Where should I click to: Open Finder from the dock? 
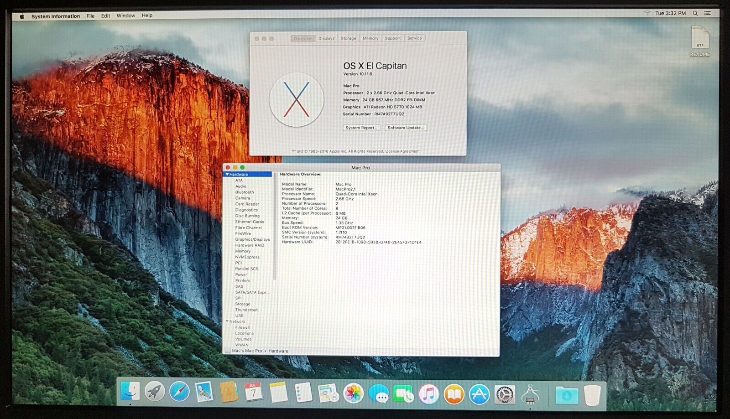(x=130, y=392)
